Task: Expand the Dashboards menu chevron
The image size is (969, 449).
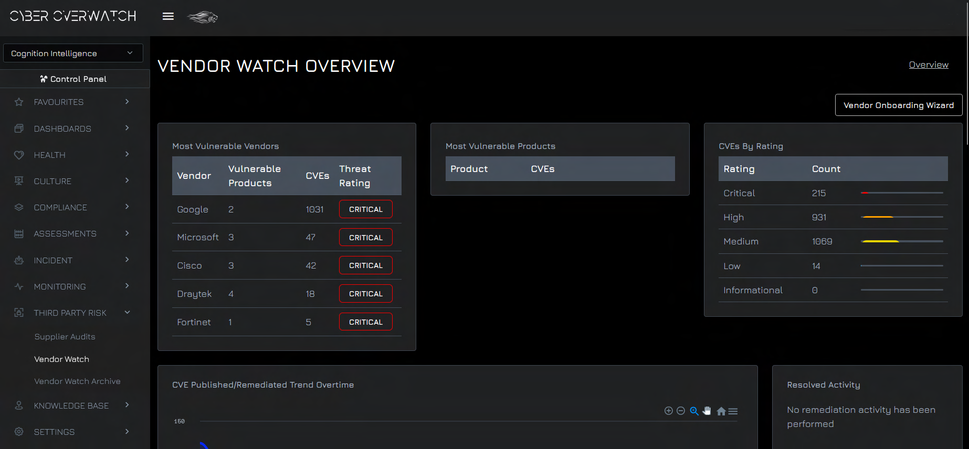Action: click(127, 128)
